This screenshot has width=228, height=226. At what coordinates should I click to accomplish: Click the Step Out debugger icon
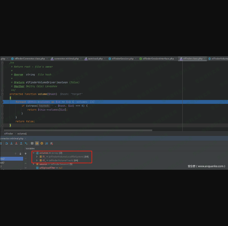pyautogui.click(x=21, y=143)
